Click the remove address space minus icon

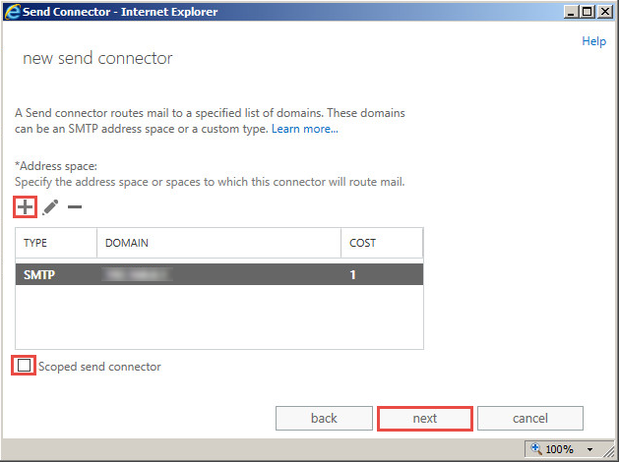[75, 207]
